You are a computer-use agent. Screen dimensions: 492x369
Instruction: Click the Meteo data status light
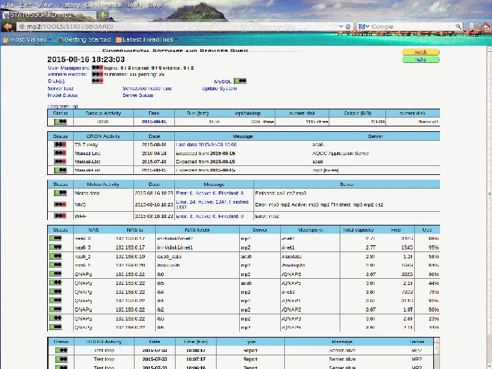[60, 193]
